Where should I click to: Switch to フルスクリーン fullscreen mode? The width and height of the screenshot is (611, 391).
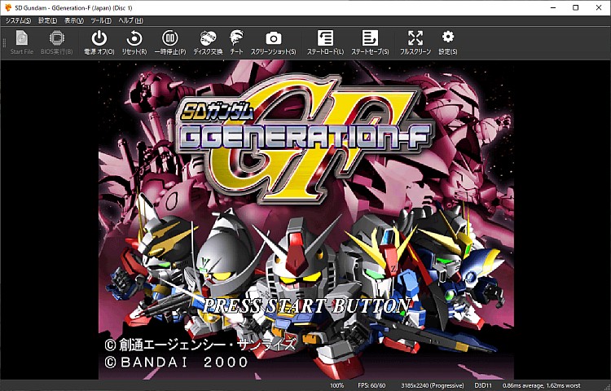[x=415, y=42]
